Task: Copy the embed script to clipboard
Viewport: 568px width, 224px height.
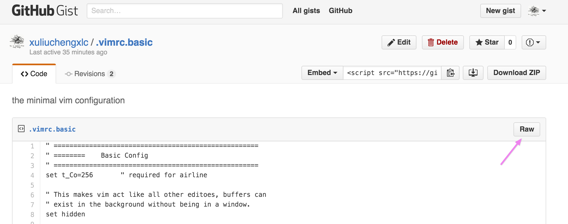Action: coord(450,73)
